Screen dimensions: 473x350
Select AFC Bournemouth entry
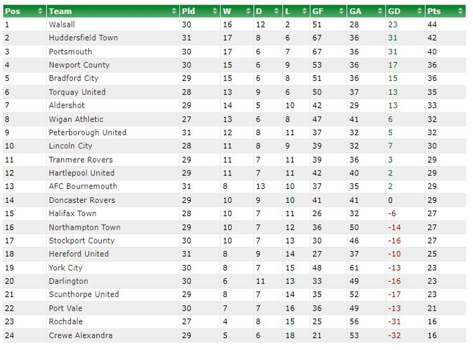pos(83,186)
